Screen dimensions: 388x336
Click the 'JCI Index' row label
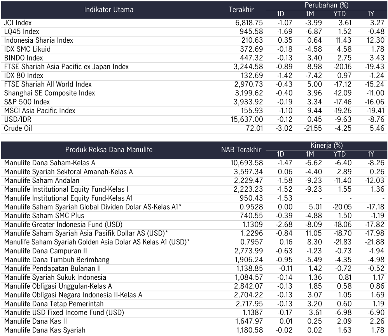pos(18,23)
